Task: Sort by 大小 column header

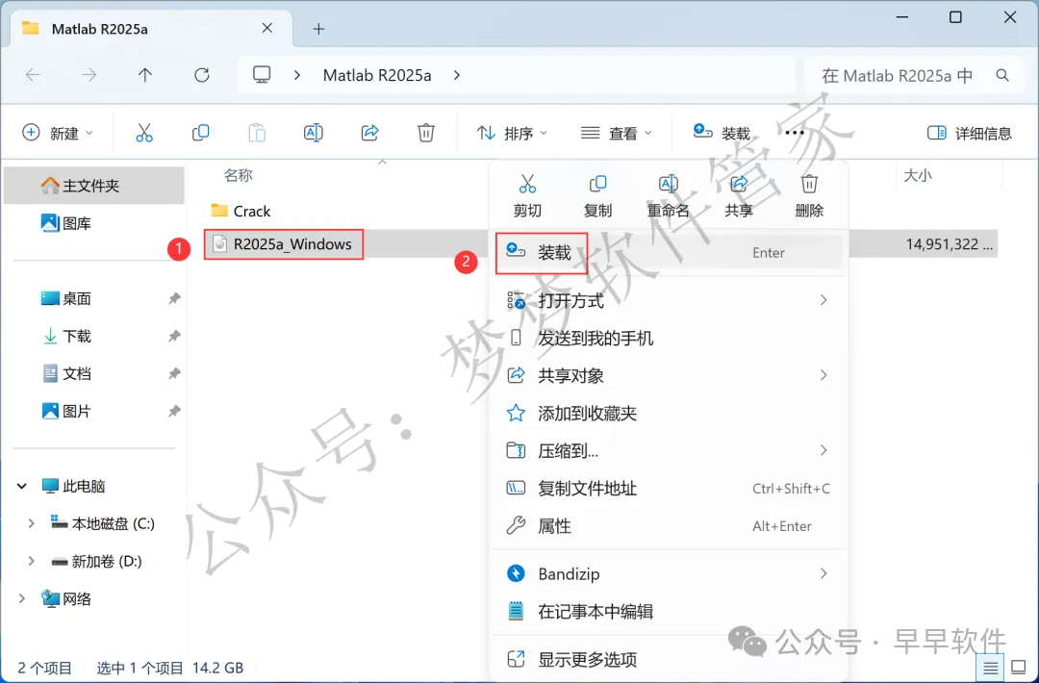Action: 918,175
